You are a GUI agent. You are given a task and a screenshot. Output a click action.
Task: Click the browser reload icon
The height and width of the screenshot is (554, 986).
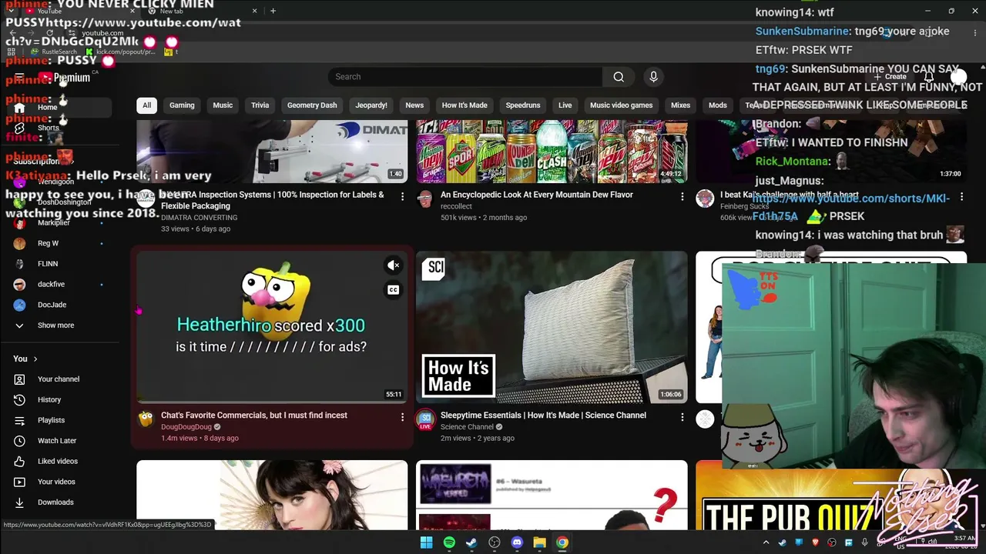click(x=49, y=33)
